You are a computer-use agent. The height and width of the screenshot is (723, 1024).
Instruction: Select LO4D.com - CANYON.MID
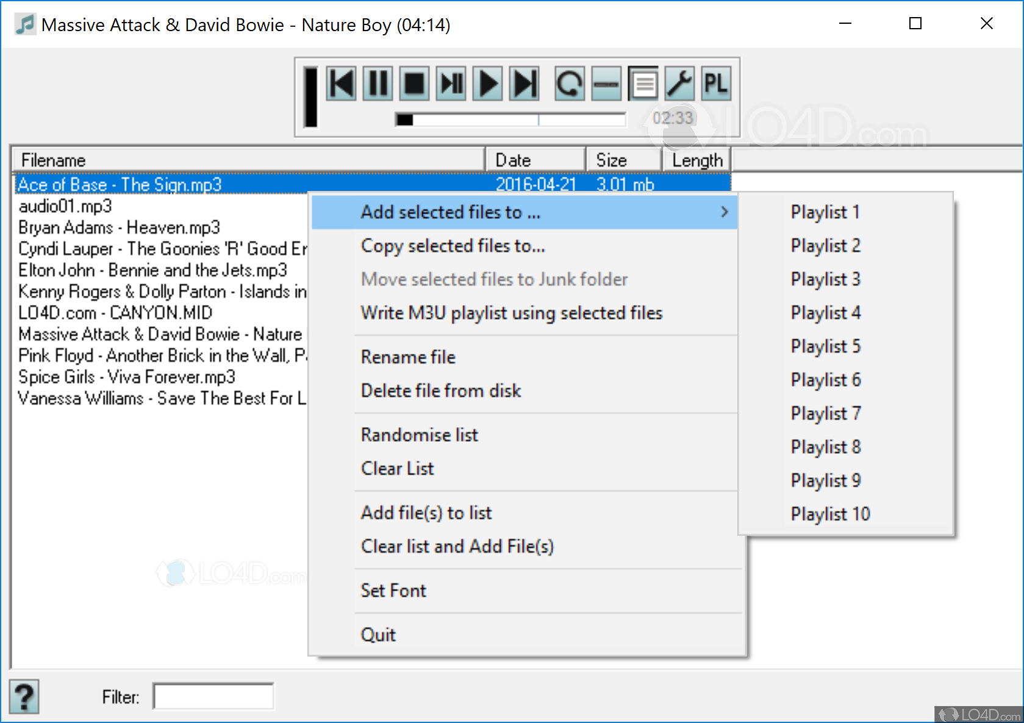click(115, 313)
